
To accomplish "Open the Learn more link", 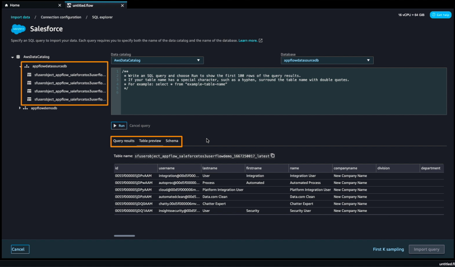I will [x=248, y=41].
